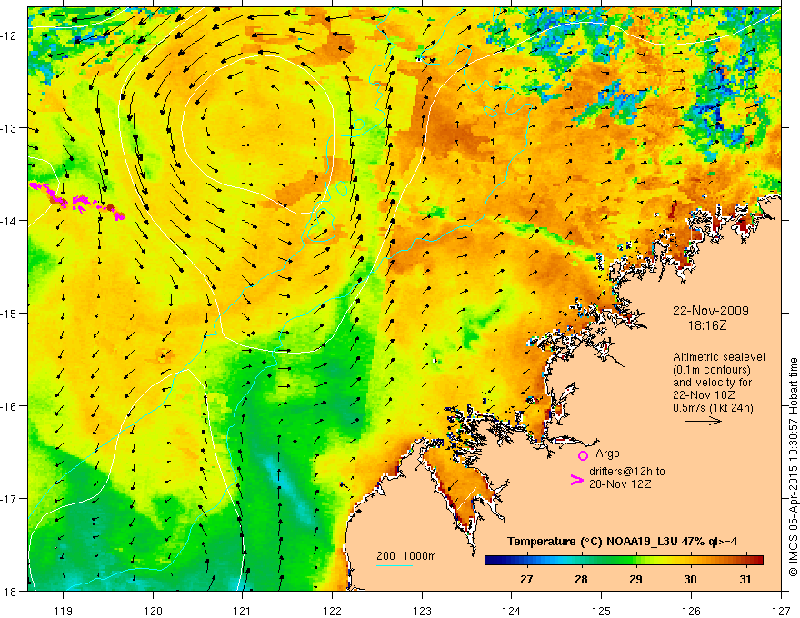The width and height of the screenshot is (800, 618).
Task: Click the 0.5m/s (1kt 24h) text
Action: [x=713, y=408]
